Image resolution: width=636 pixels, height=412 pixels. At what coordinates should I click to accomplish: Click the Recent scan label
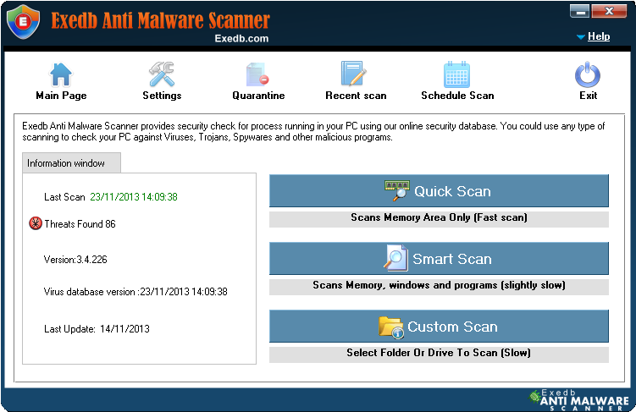tap(356, 96)
